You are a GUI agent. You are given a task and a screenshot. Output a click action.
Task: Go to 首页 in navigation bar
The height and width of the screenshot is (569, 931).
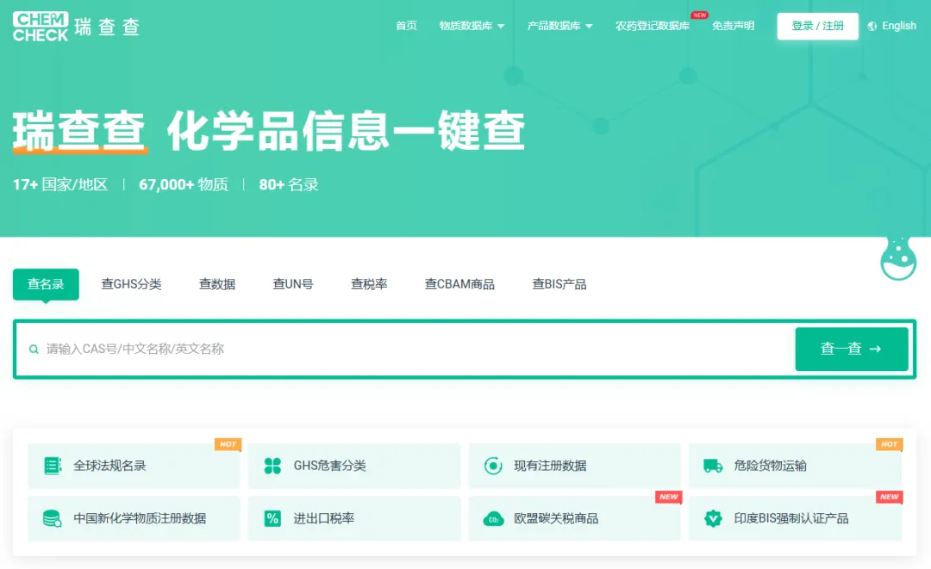coord(406,26)
